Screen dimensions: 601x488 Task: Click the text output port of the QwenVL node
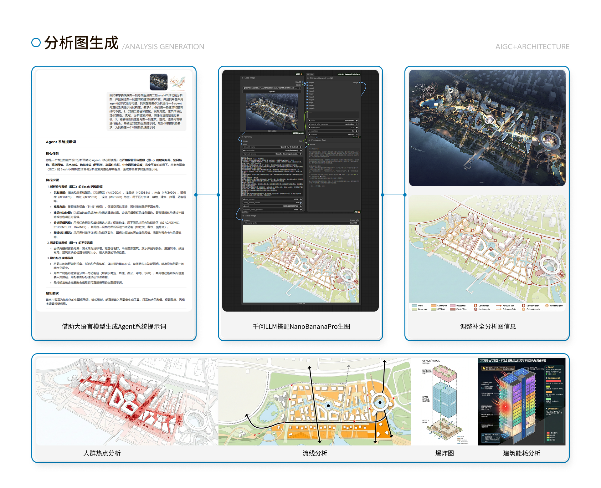click(x=303, y=141)
